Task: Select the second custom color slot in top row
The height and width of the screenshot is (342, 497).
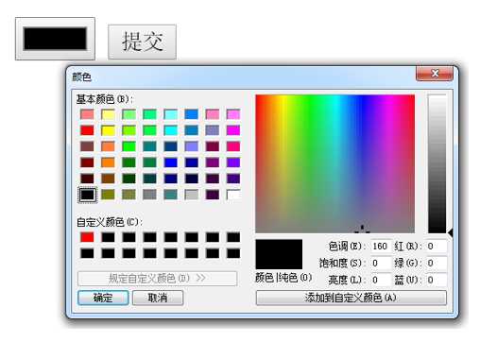Action: click(x=108, y=237)
